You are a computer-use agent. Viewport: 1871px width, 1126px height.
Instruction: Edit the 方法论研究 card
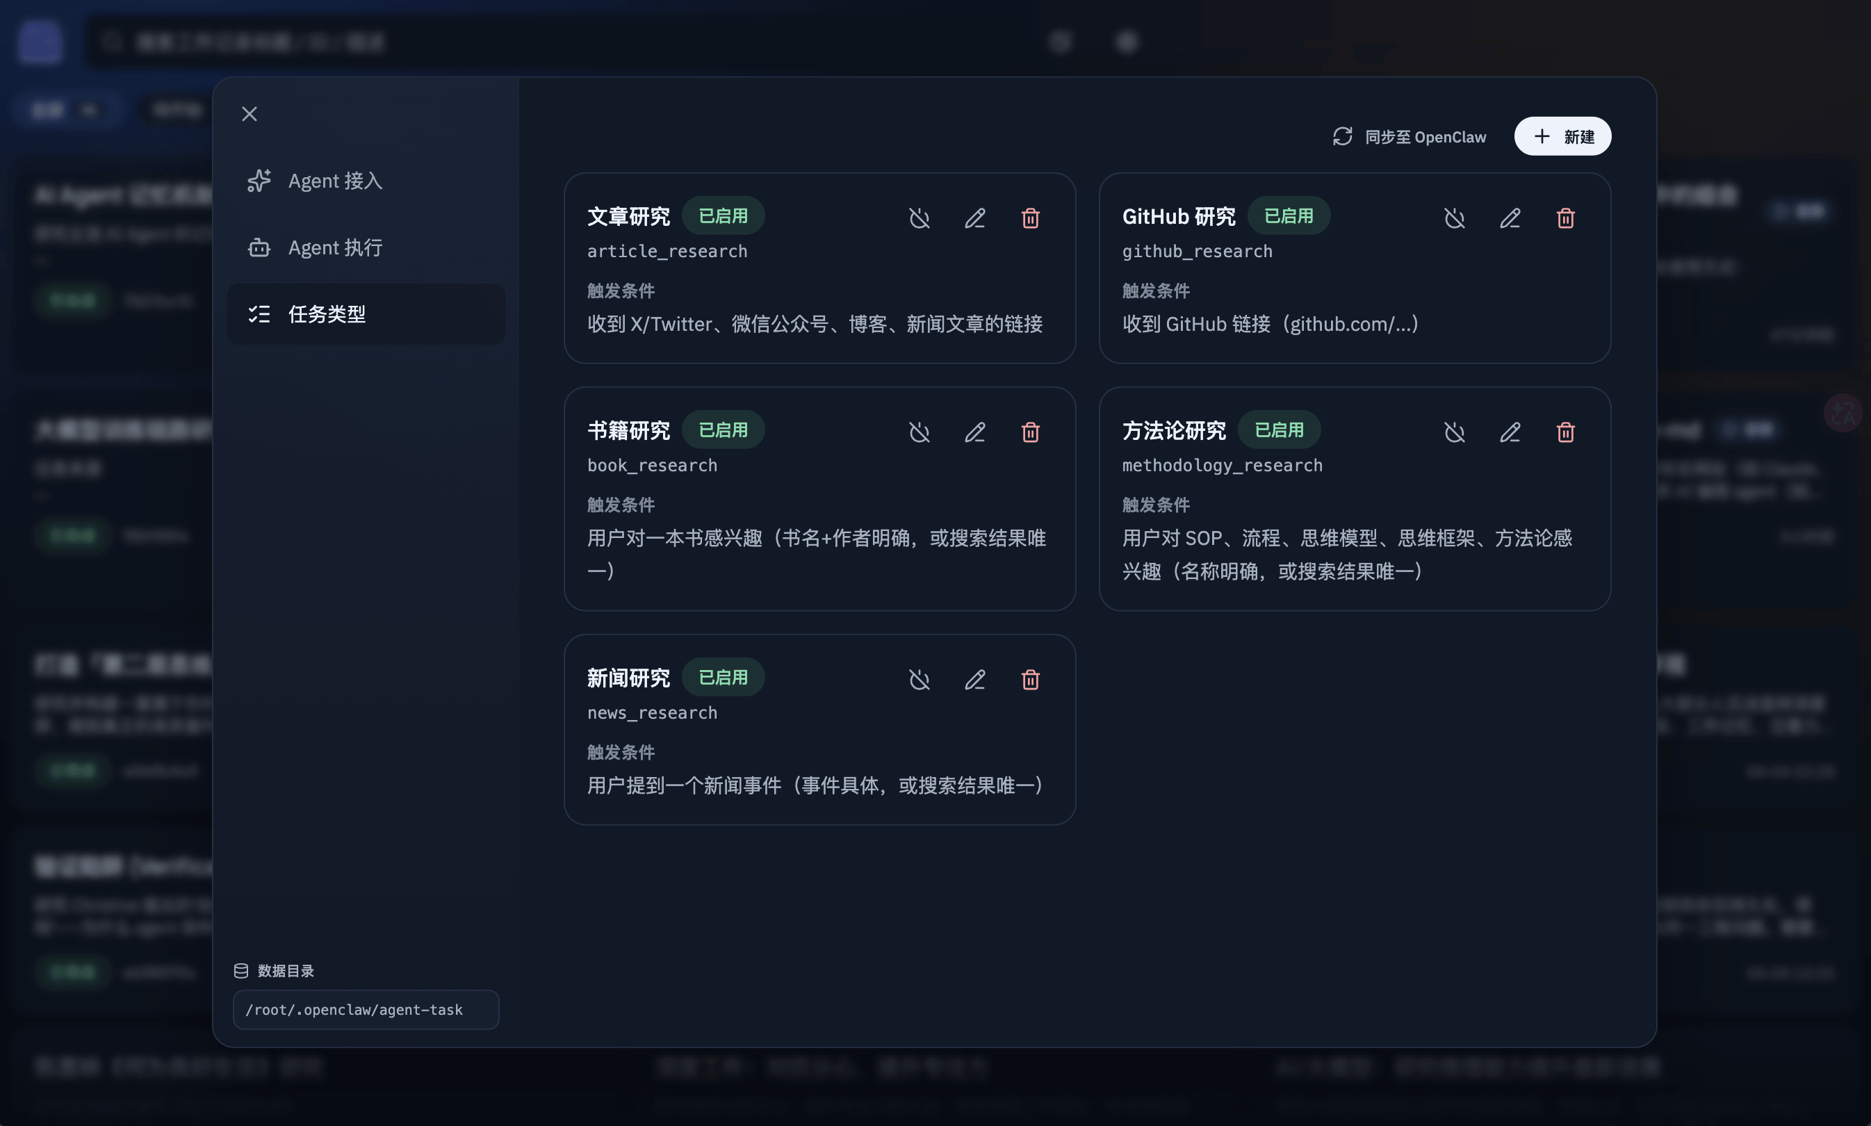[x=1510, y=432]
